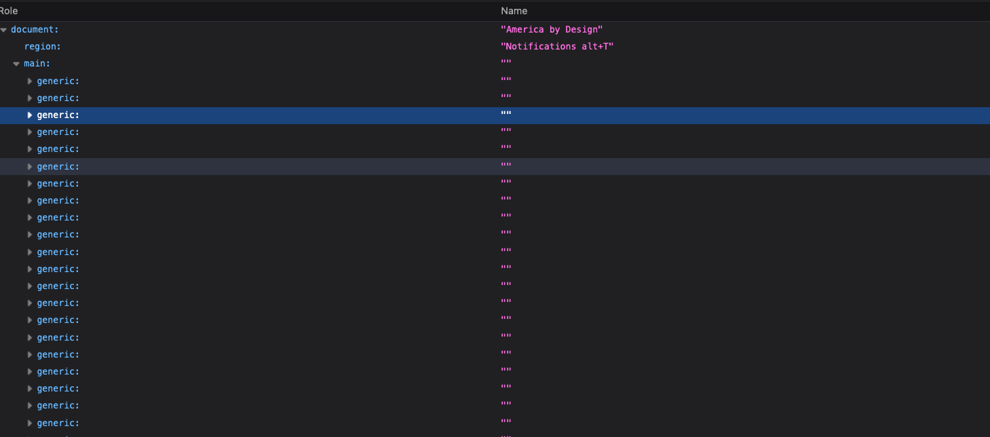The width and height of the screenshot is (990, 437).
Task: Select the region tree row
Action: 42,47
